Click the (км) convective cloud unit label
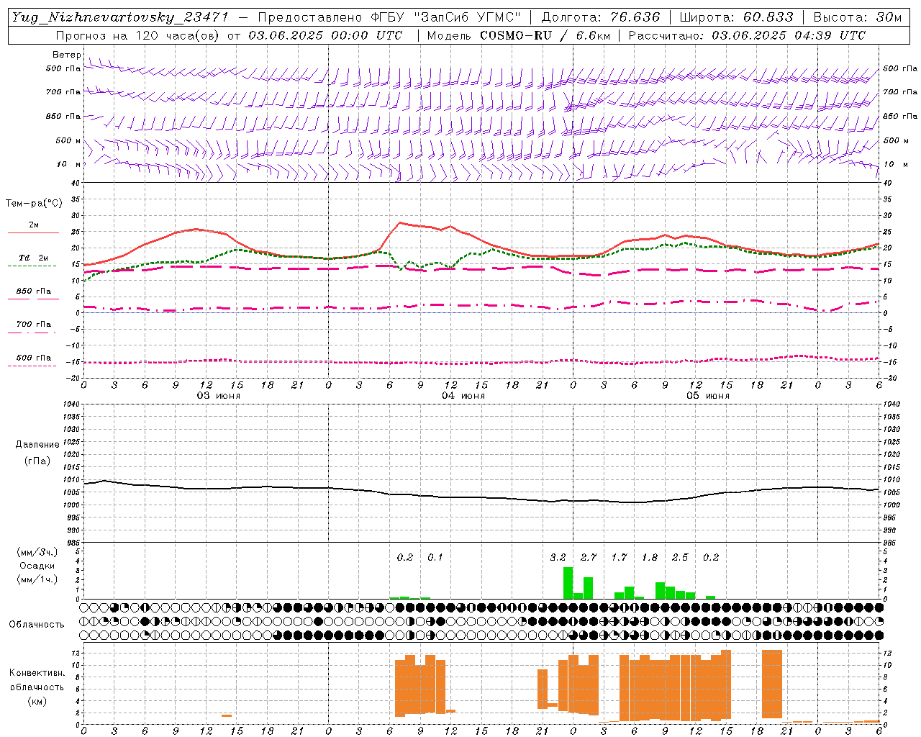The image size is (921, 737). (x=37, y=701)
